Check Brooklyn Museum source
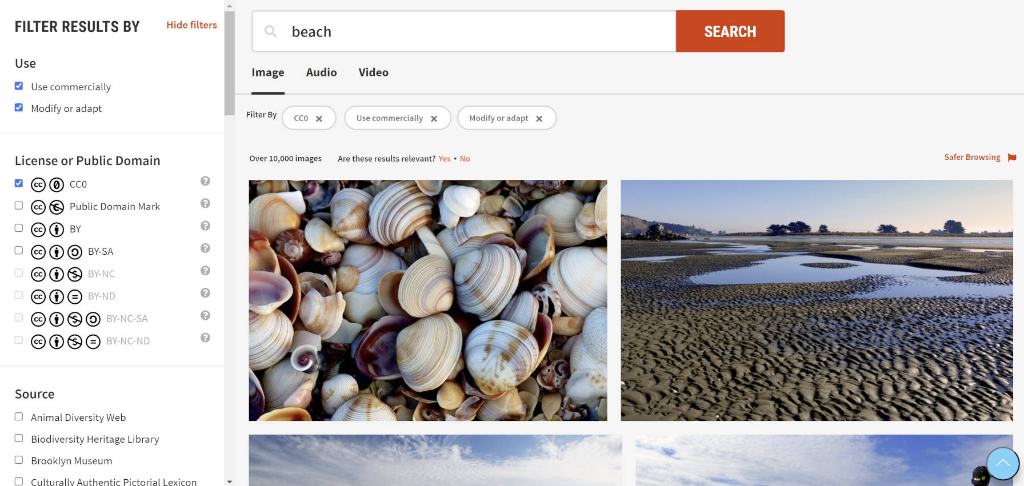Screen dimensions: 1024x486 tap(19, 460)
